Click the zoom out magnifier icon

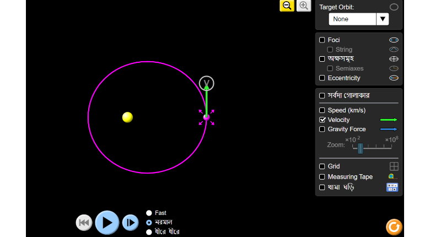pos(287,6)
